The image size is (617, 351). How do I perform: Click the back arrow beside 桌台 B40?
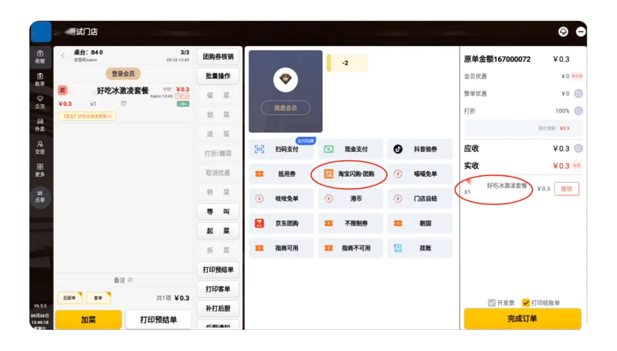(x=63, y=55)
